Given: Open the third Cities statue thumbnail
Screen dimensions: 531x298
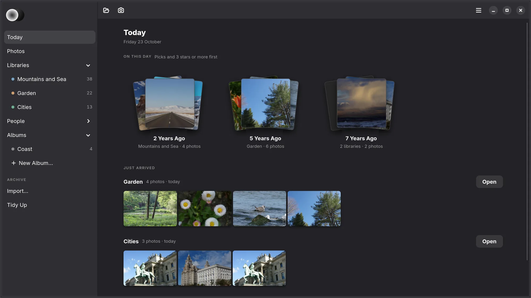Looking at the screenshot, I should tap(259, 268).
